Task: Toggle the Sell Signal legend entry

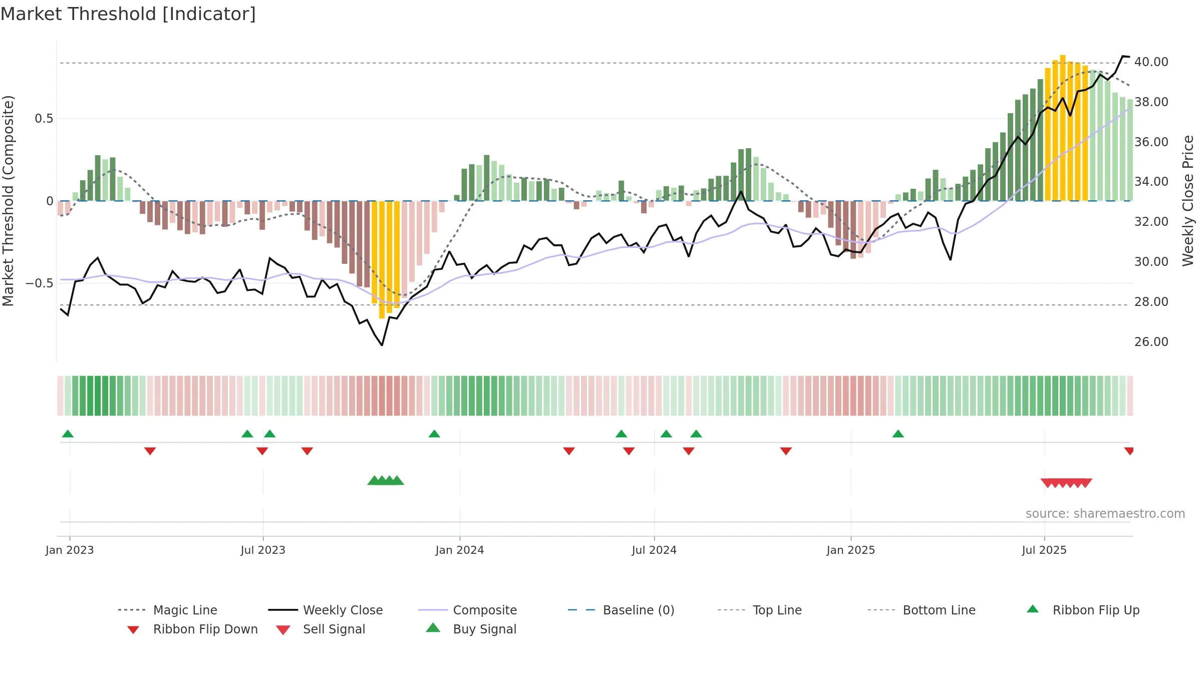Action: pyautogui.click(x=321, y=629)
